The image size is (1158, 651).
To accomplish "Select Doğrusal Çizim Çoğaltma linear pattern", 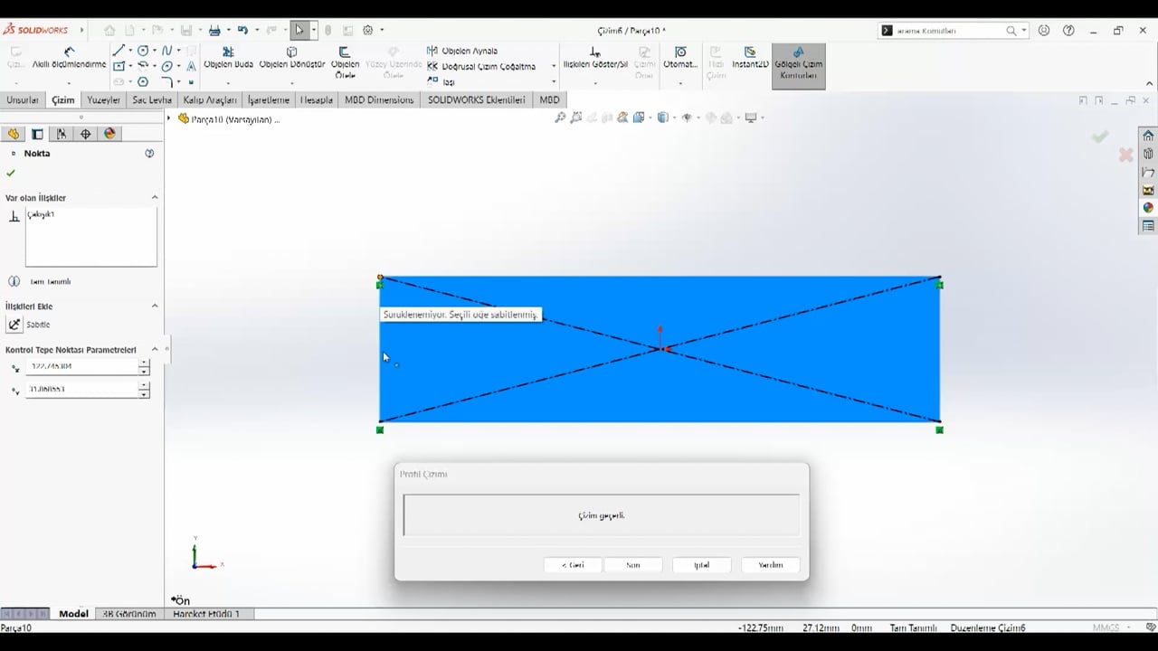I will pyautogui.click(x=481, y=66).
